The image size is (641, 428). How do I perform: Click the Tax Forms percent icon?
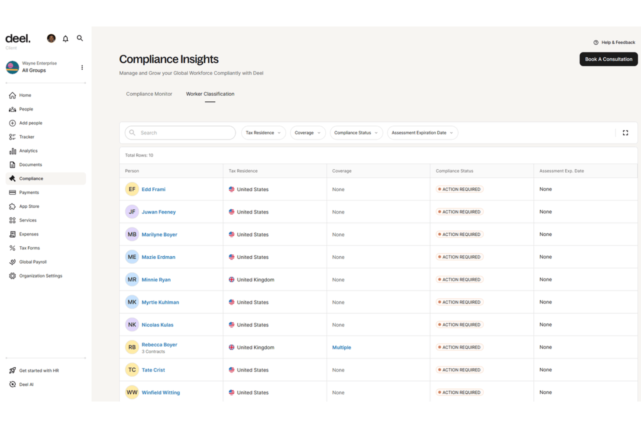point(13,248)
